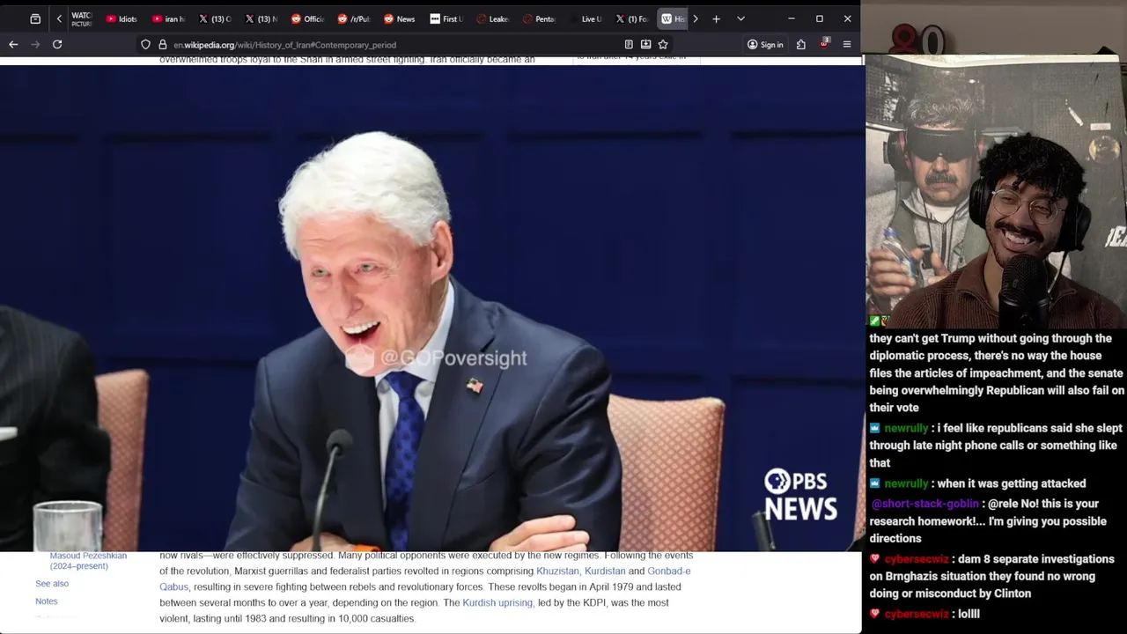Open the Kurdistan article link
Viewport: 1127px width, 634px height.
[x=605, y=571]
